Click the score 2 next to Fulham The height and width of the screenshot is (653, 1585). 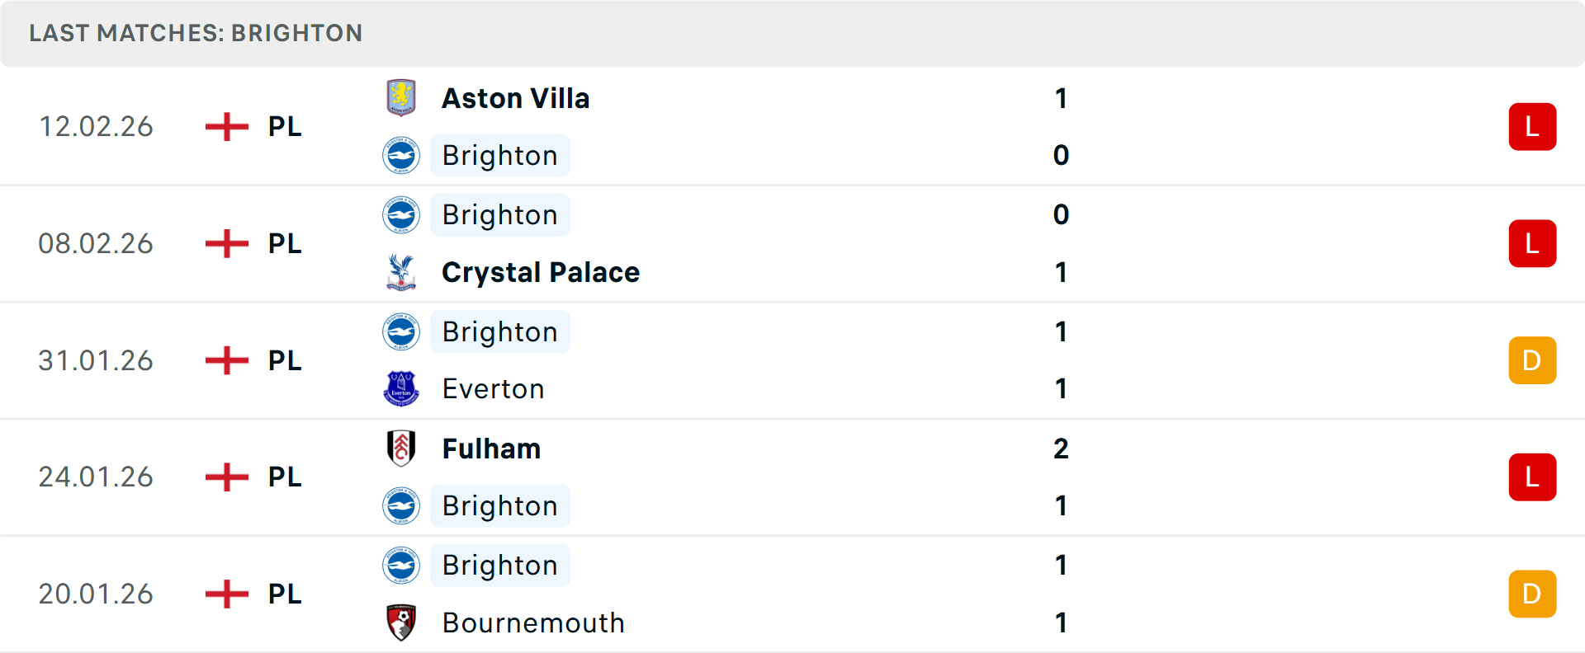tap(1061, 449)
